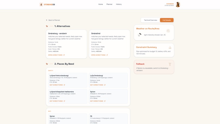Get directions to Spíran in Safety section
The height and width of the screenshot is (124, 220).
98,101
